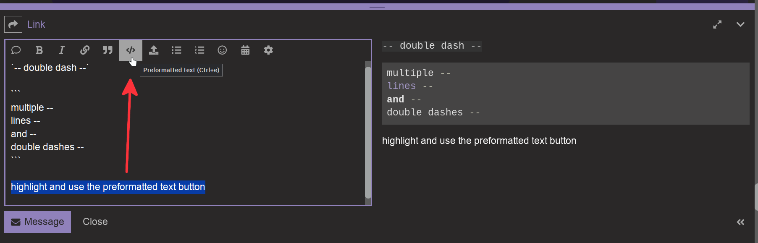
Task: Insert a date with the calendar icon
Action: pyautogui.click(x=245, y=50)
